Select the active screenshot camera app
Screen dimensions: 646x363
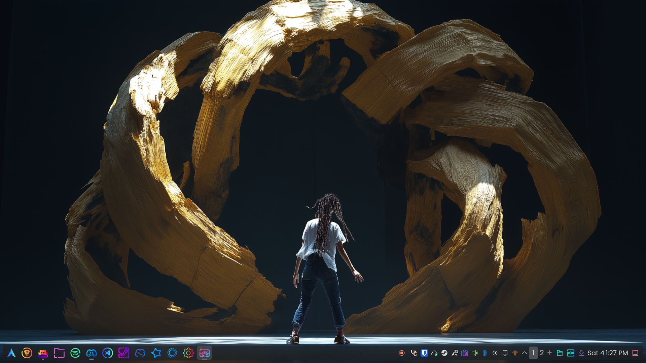(205, 353)
